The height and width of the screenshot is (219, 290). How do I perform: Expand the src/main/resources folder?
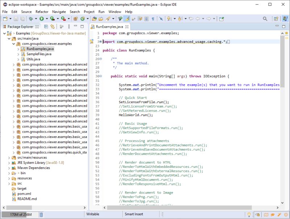pyautogui.click(x=9, y=158)
